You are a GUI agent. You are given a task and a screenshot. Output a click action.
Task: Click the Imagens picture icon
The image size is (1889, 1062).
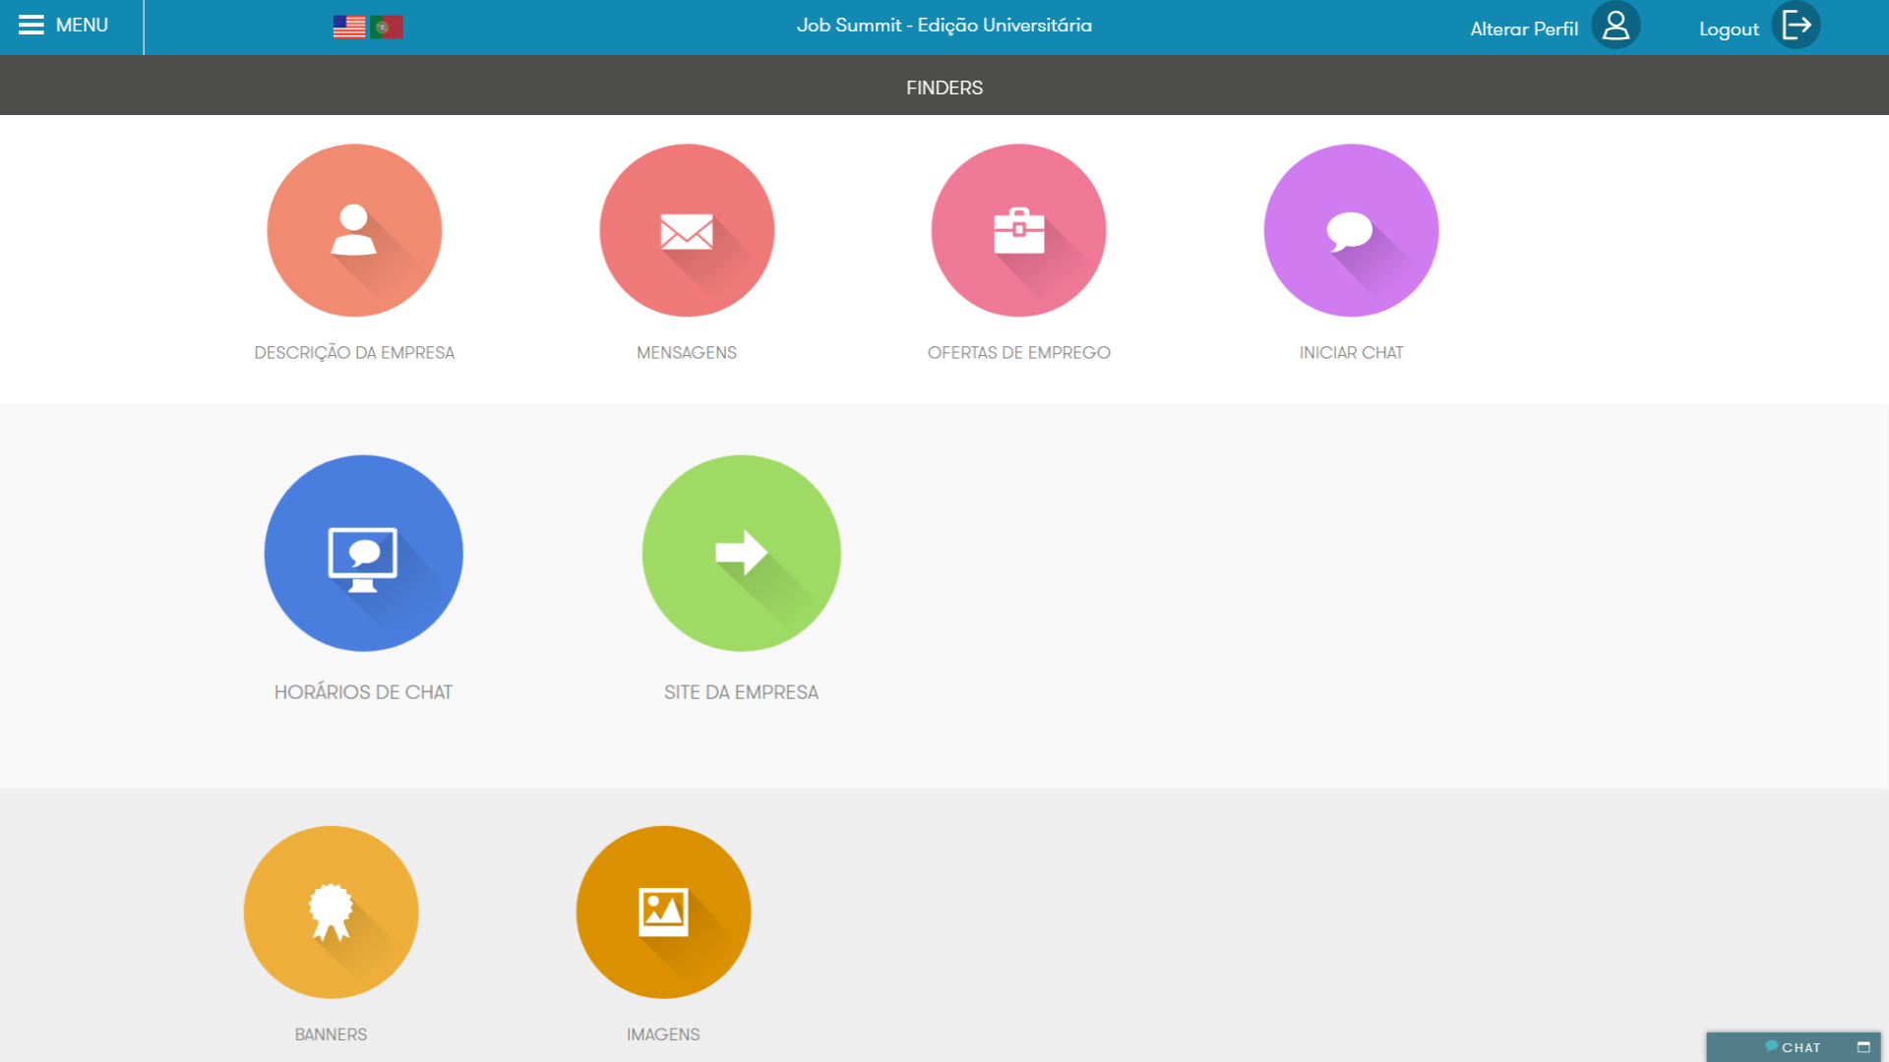[663, 912]
